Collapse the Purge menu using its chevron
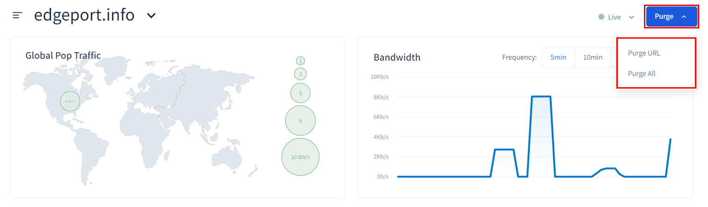Viewport: 708px width, 207px height. pyautogui.click(x=684, y=17)
